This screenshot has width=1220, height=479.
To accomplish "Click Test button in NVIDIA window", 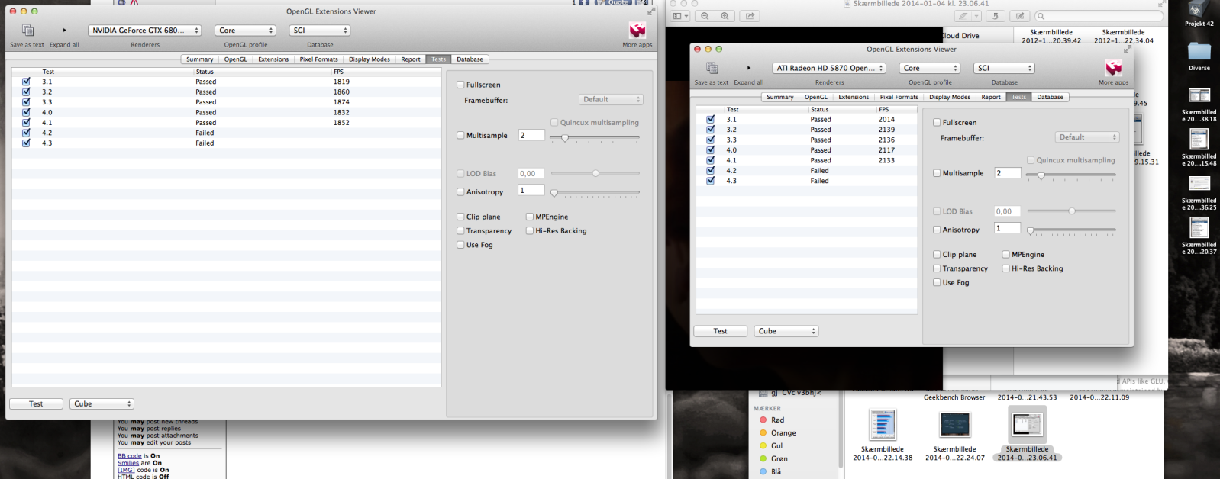I will pyautogui.click(x=36, y=403).
